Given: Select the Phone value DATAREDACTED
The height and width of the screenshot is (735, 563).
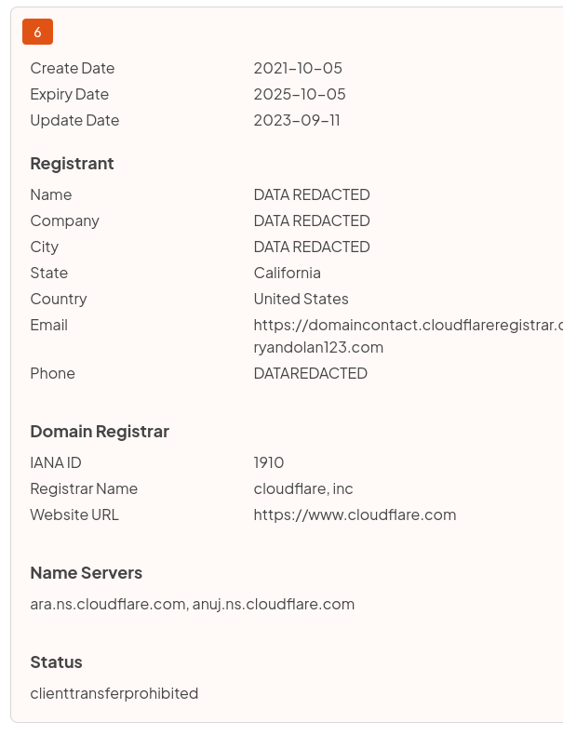Looking at the screenshot, I should 311,373.
